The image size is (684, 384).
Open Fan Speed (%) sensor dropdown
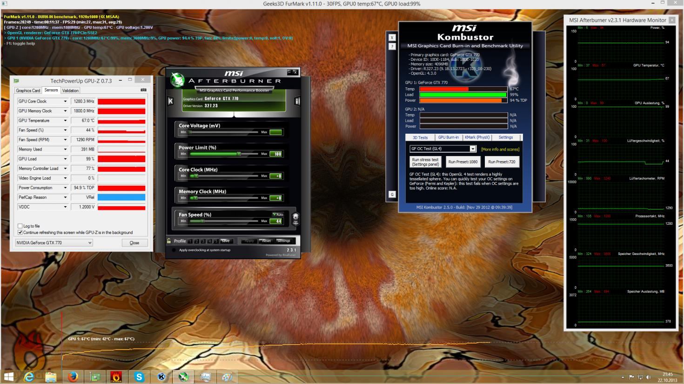click(x=65, y=130)
